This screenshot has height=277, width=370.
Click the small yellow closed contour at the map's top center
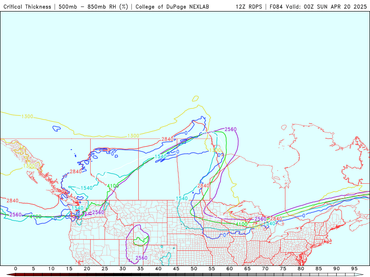click(195, 98)
